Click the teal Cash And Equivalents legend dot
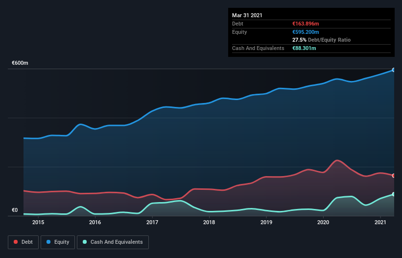Viewport: 402px width, 258px height. [x=85, y=242]
